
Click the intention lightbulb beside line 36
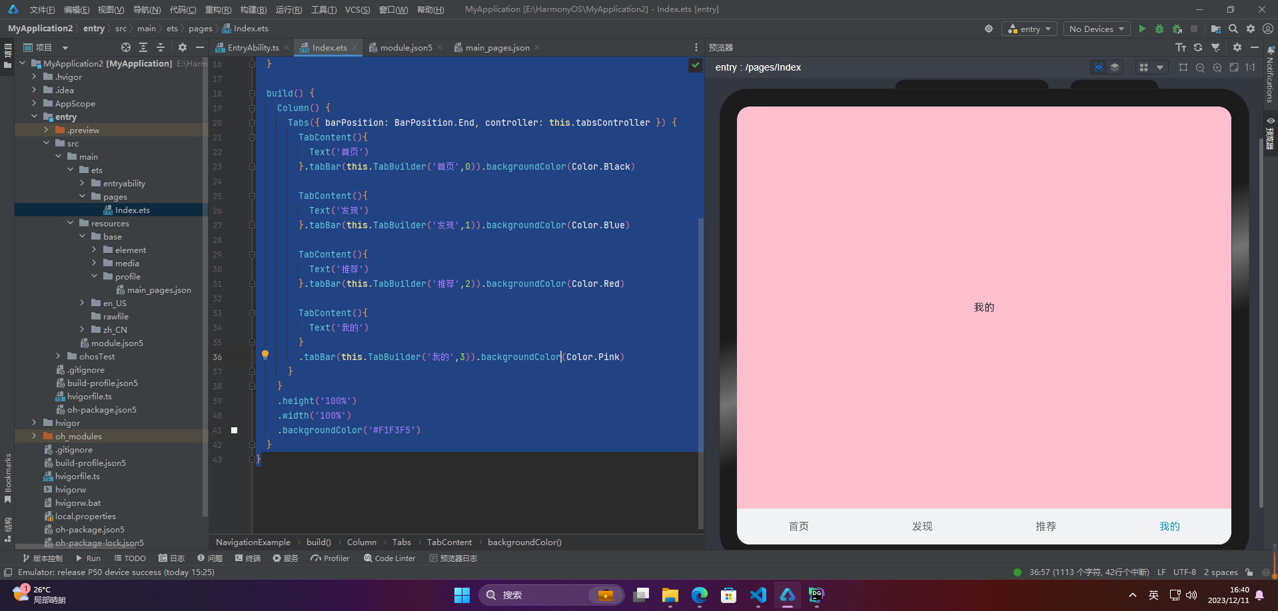point(265,354)
